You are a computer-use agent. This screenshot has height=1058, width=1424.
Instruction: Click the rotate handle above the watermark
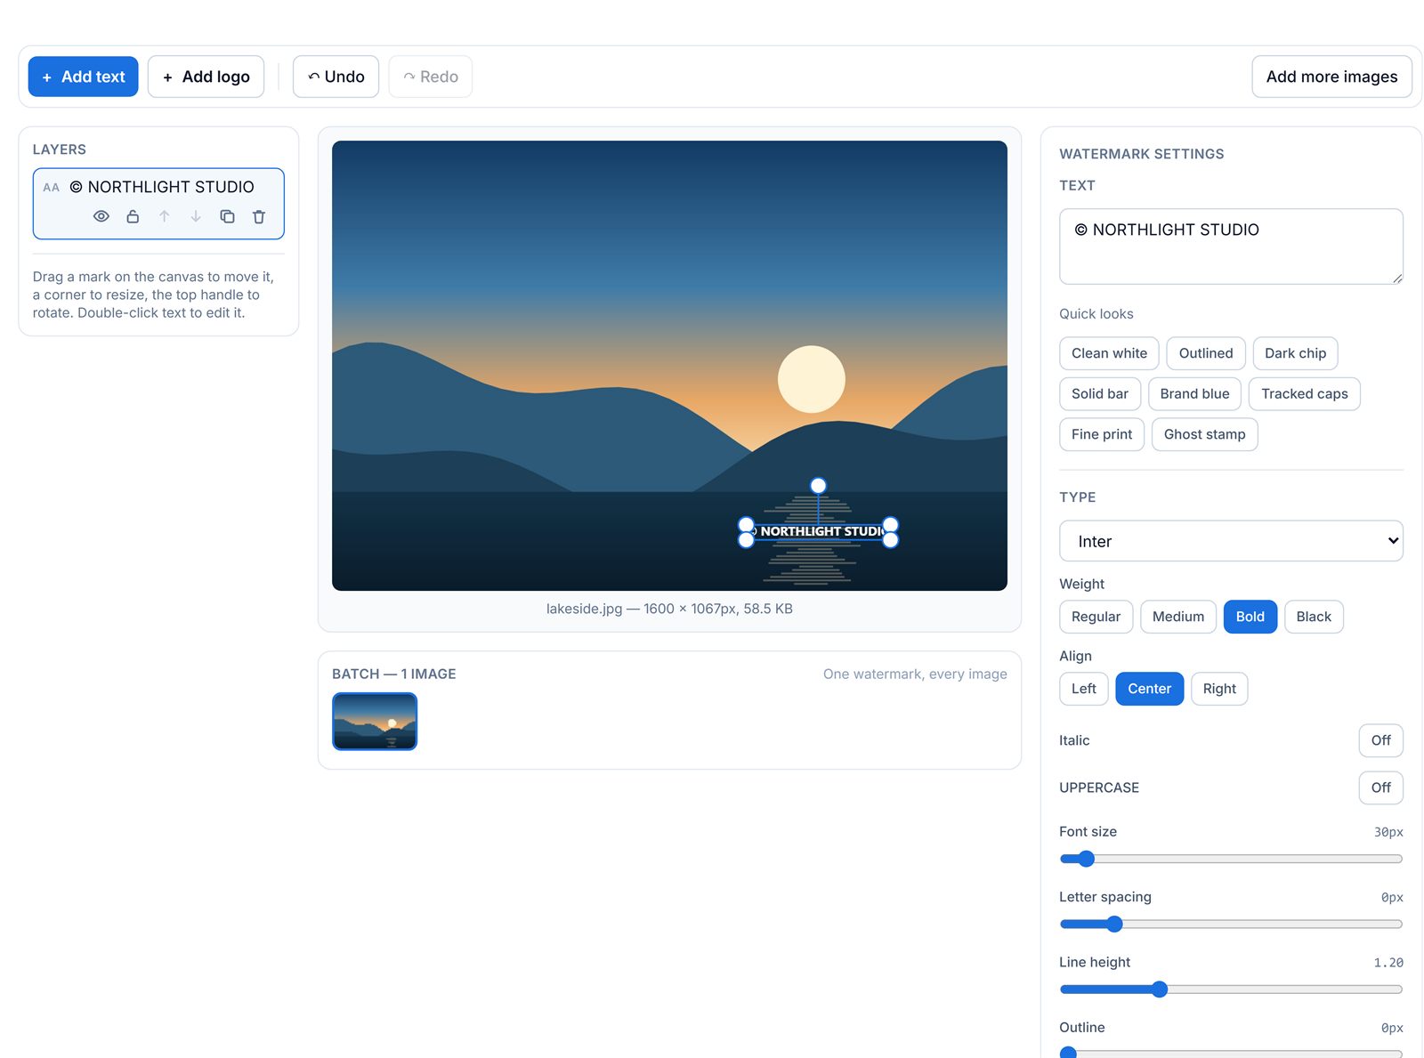(818, 486)
